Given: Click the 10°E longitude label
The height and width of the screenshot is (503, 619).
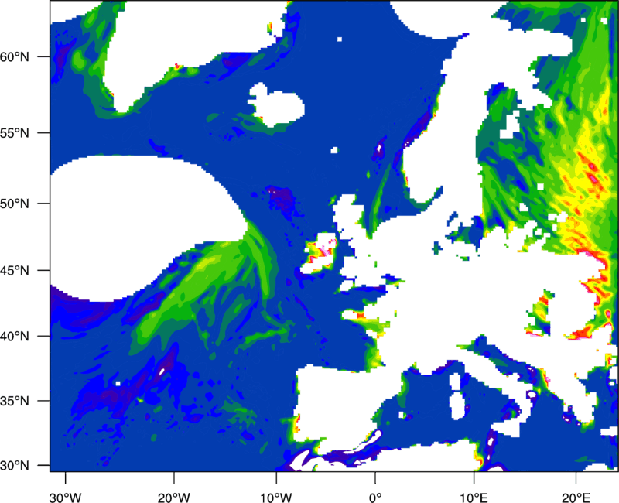Looking at the screenshot, I should [474, 488].
